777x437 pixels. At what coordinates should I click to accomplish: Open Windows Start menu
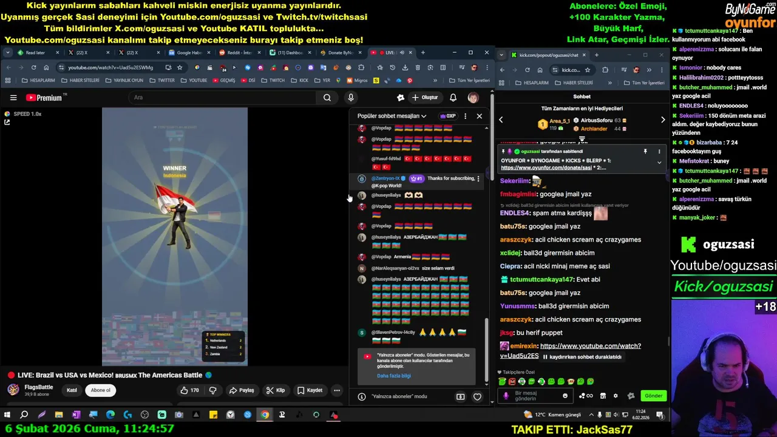(x=7, y=415)
